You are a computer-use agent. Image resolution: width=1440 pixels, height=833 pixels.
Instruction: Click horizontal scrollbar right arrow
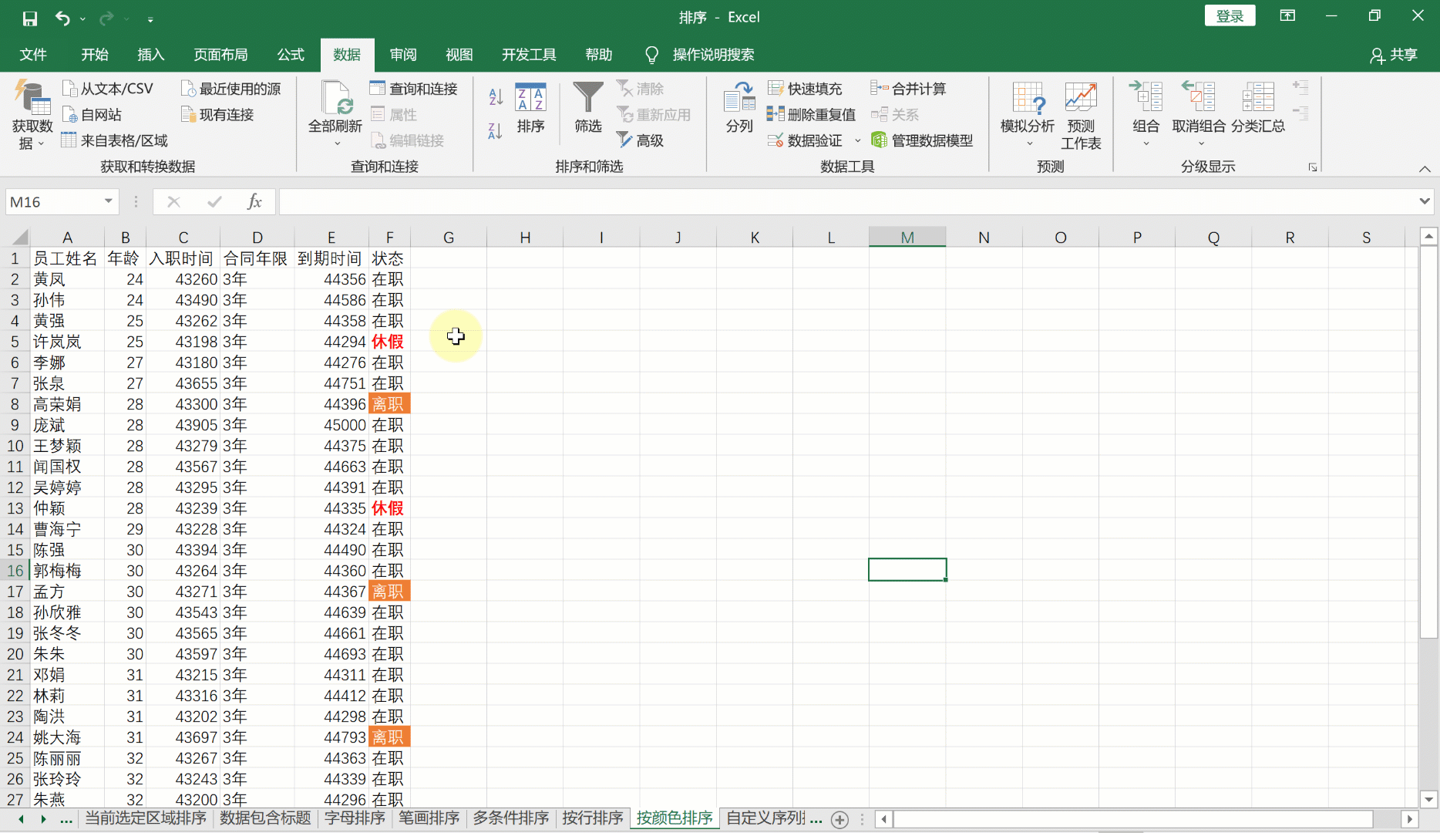pyautogui.click(x=1409, y=819)
